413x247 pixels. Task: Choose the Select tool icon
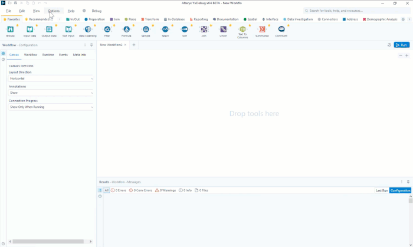pyautogui.click(x=165, y=29)
